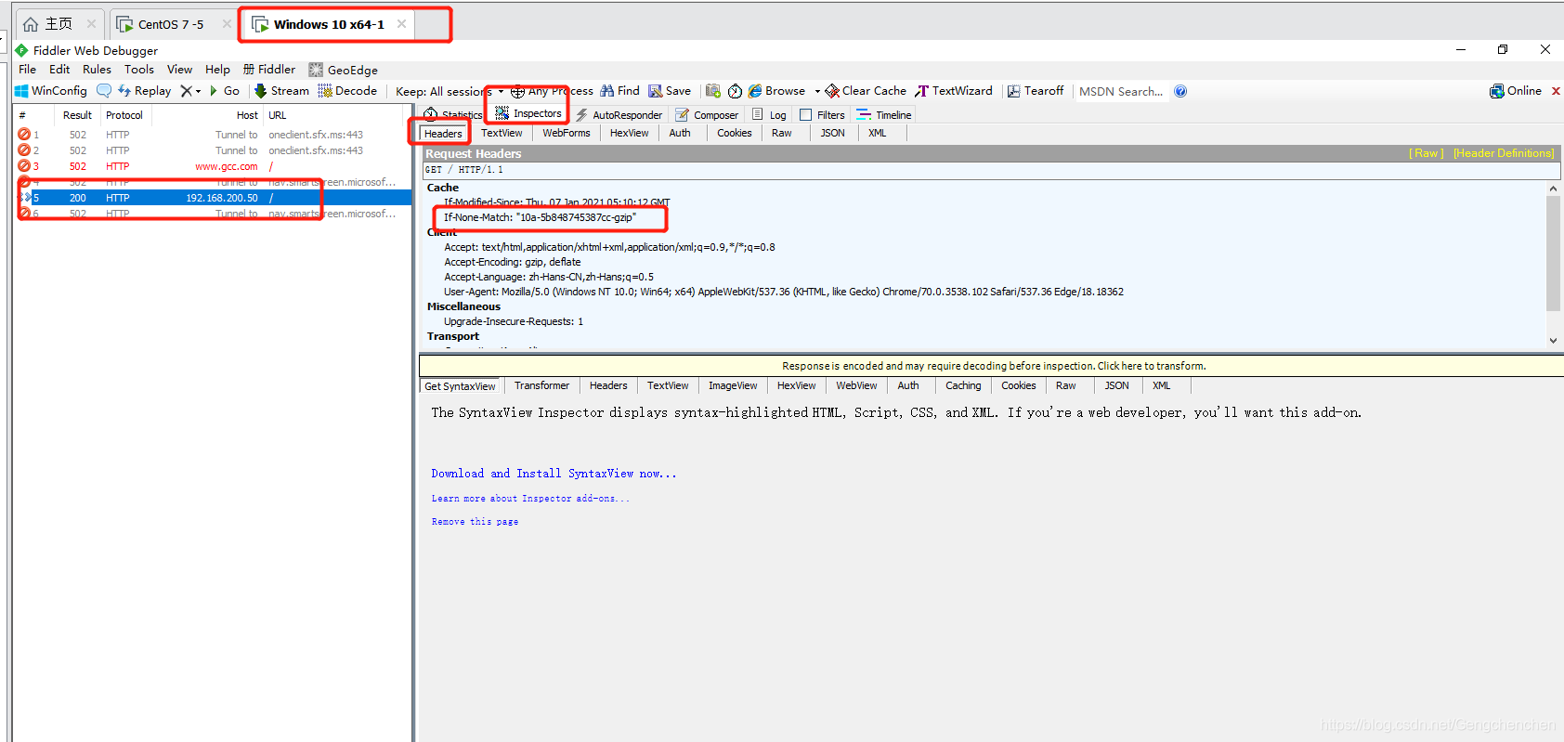Sort sessions by Result column header
Screen dimensions: 1564x742
click(x=77, y=115)
